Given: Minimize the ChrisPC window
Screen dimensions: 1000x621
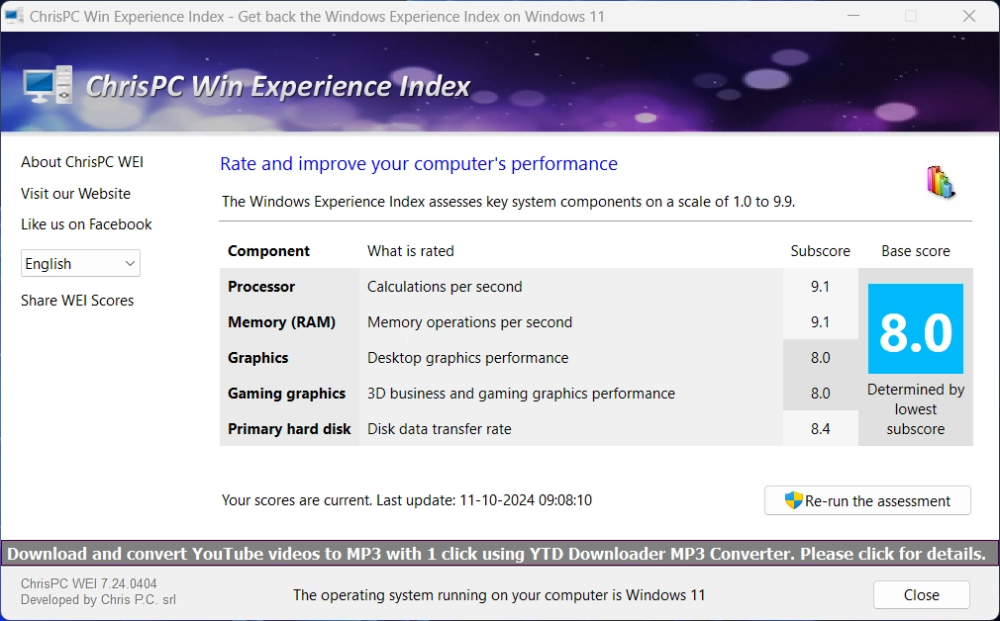Looking at the screenshot, I should tap(853, 16).
